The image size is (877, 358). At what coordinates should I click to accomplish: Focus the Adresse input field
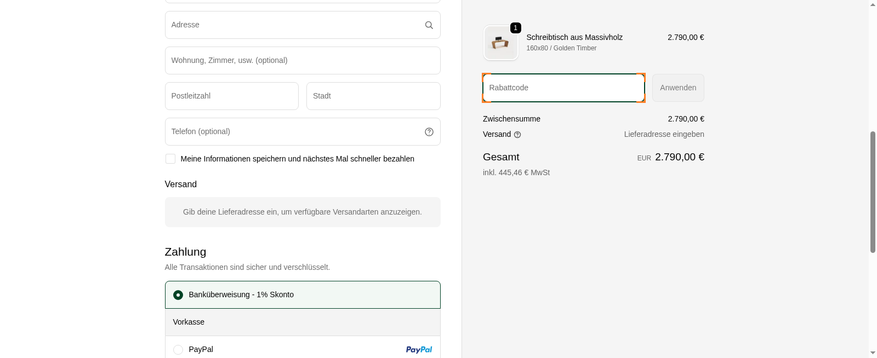pyautogui.click(x=303, y=25)
